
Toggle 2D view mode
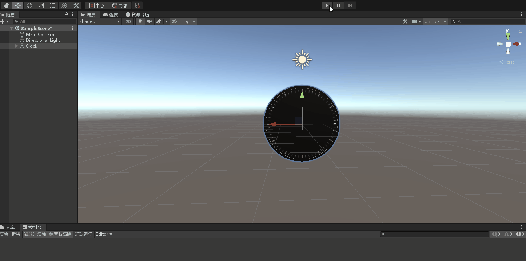128,21
